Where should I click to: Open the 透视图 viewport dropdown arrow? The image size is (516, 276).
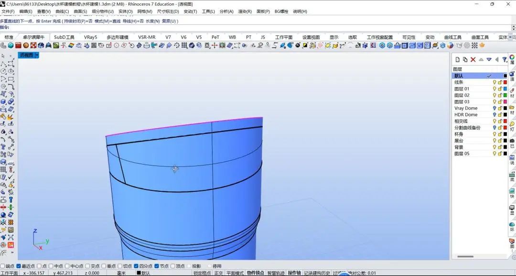37,55
